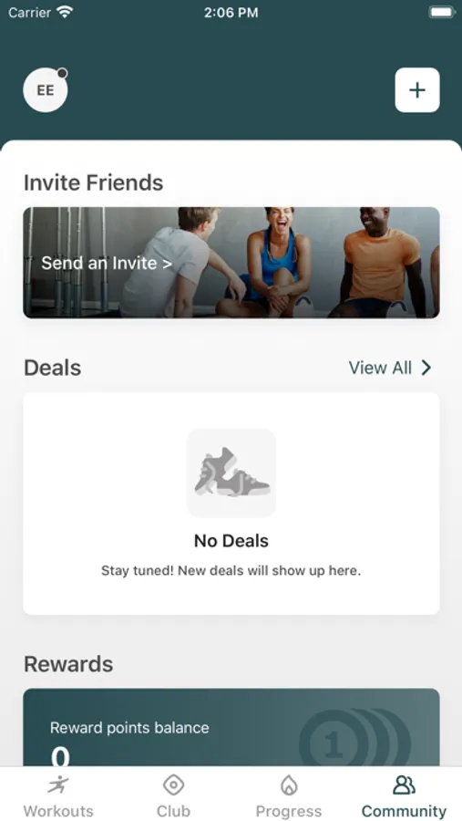Image resolution: width=462 pixels, height=821 pixels.
Task: Select the Club diamond icon
Action: coord(174,785)
